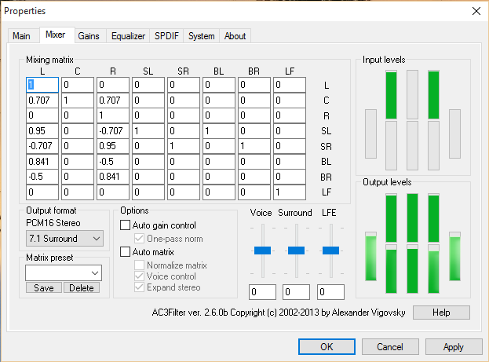
Task: Open the 7.1 Surround output format dropdown
Action: coord(64,237)
